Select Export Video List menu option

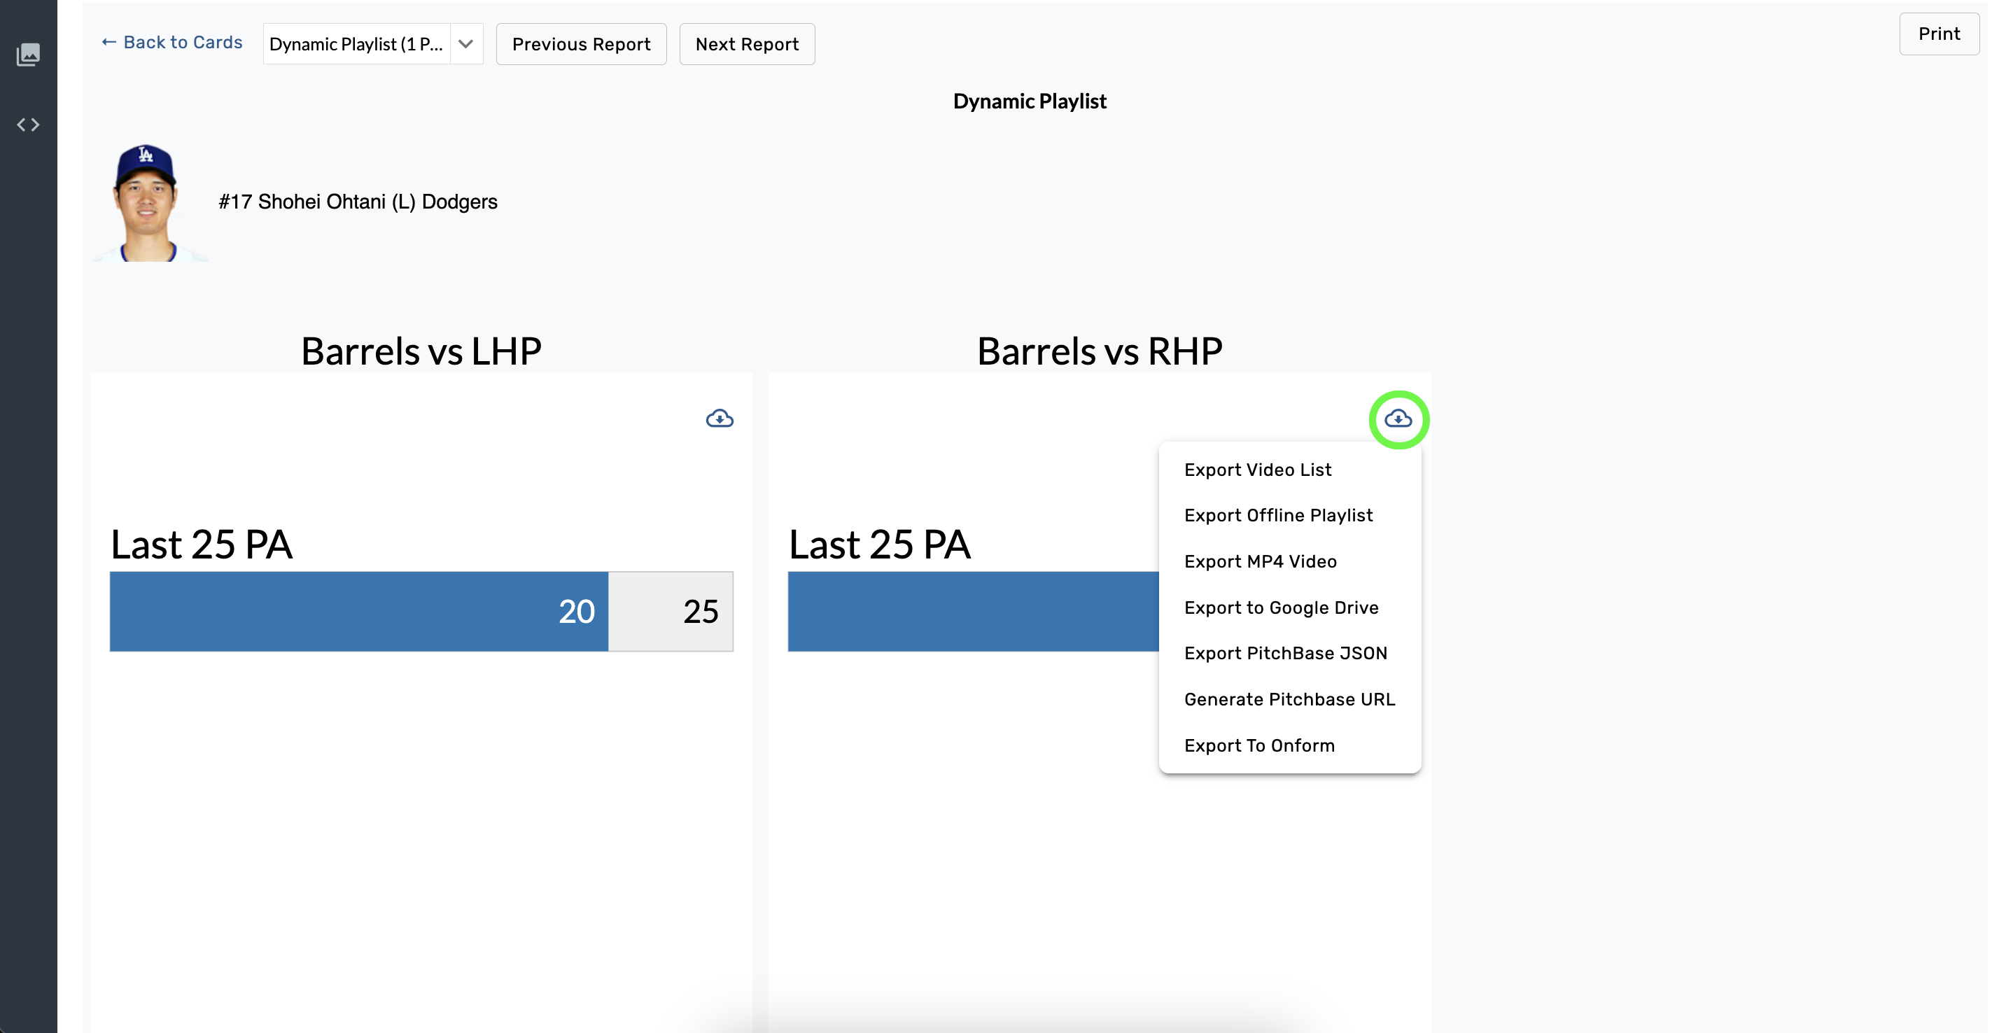[1257, 470]
